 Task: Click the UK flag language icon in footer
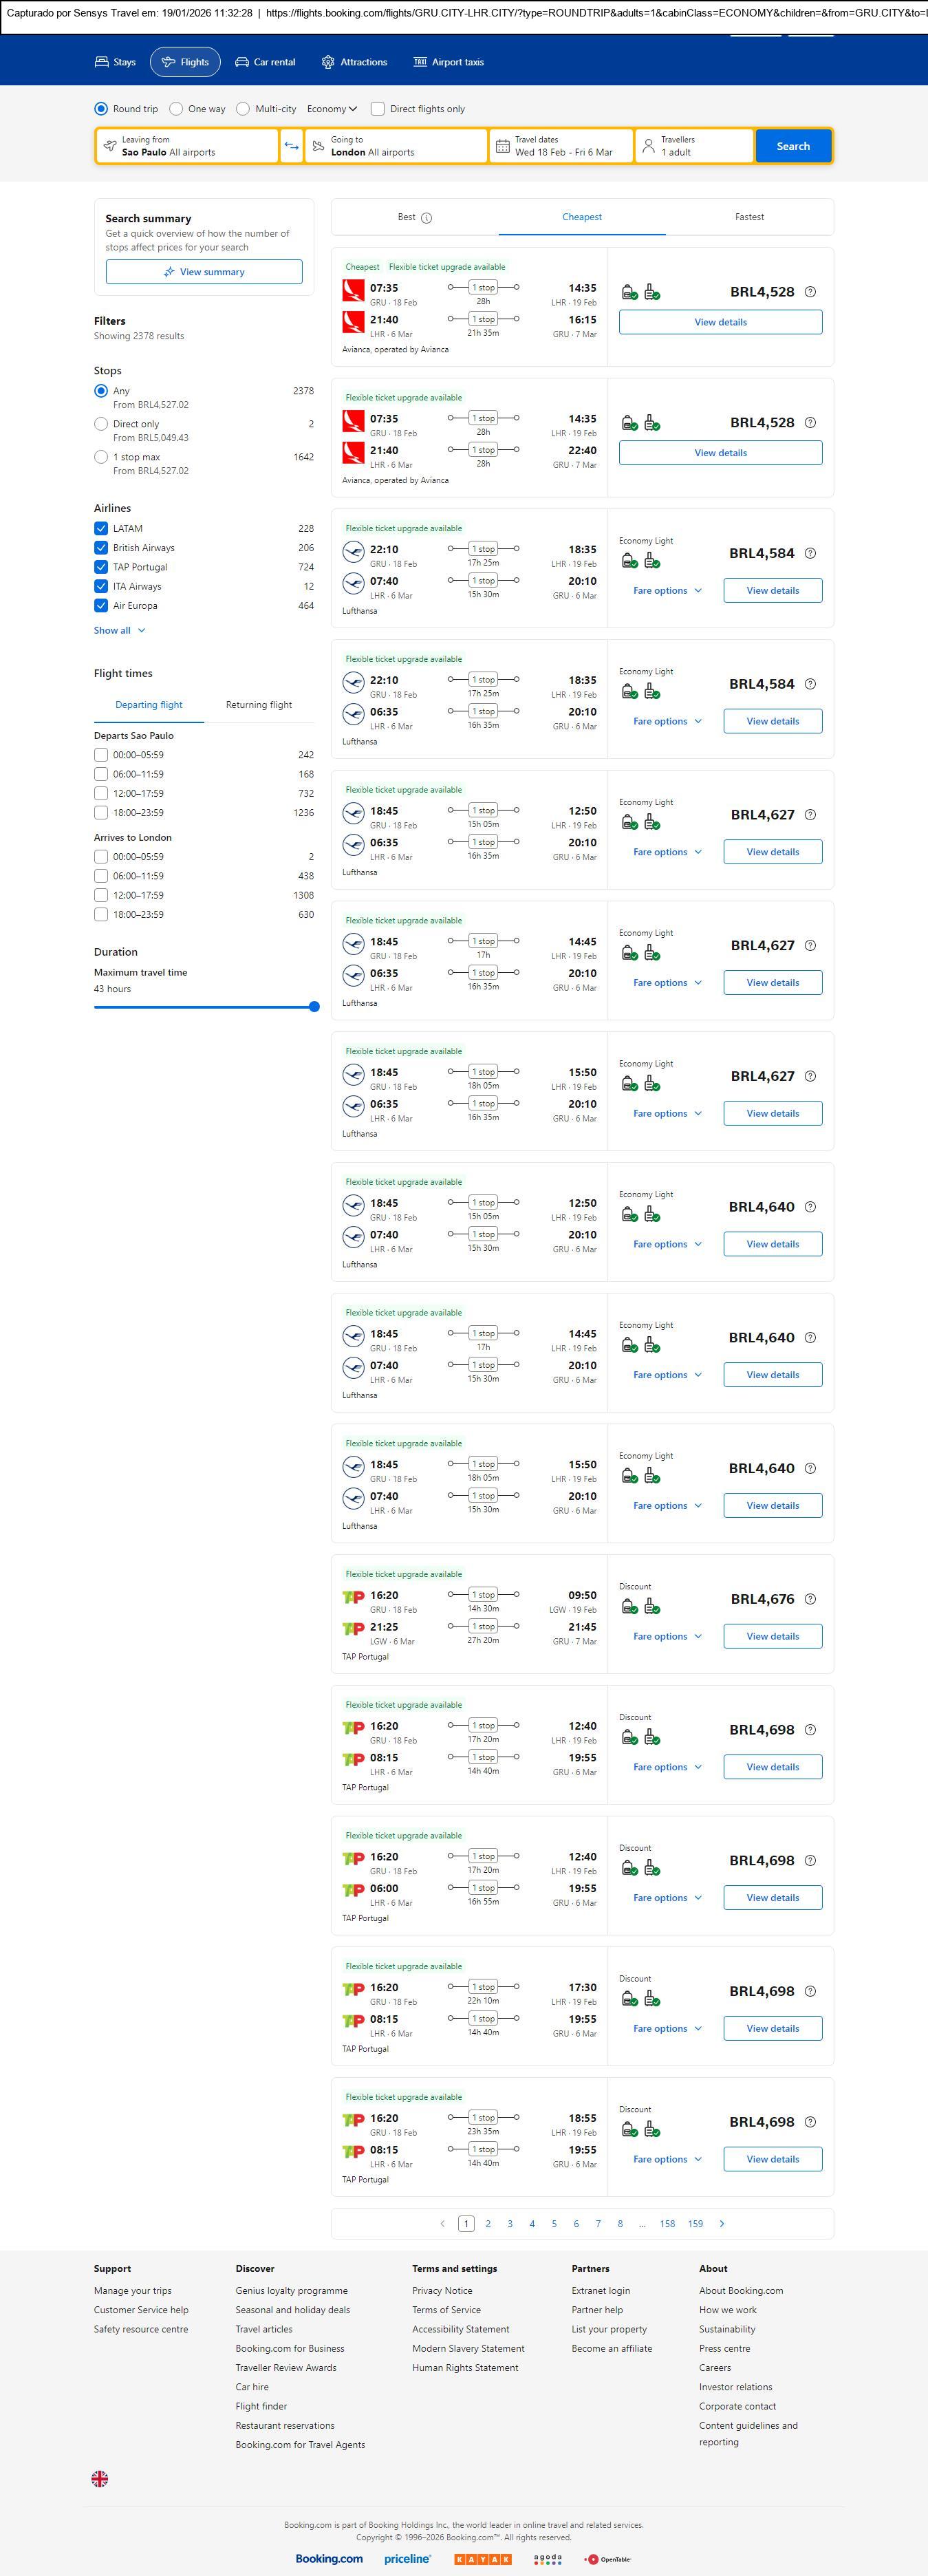click(100, 2478)
